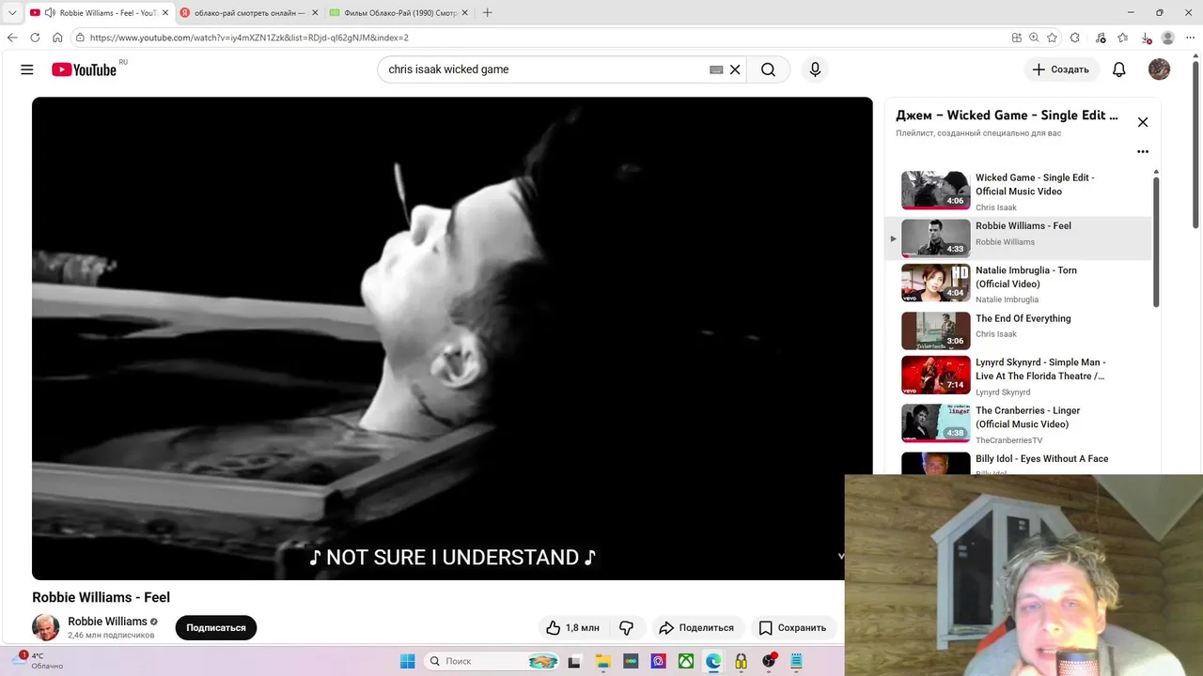Play Wicked Game - Single Edit playlist item
1203x676 pixels.
tap(1018, 191)
